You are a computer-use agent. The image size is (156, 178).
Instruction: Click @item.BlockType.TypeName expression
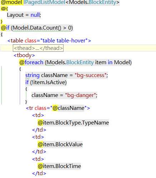pyautogui.click(x=73, y=123)
